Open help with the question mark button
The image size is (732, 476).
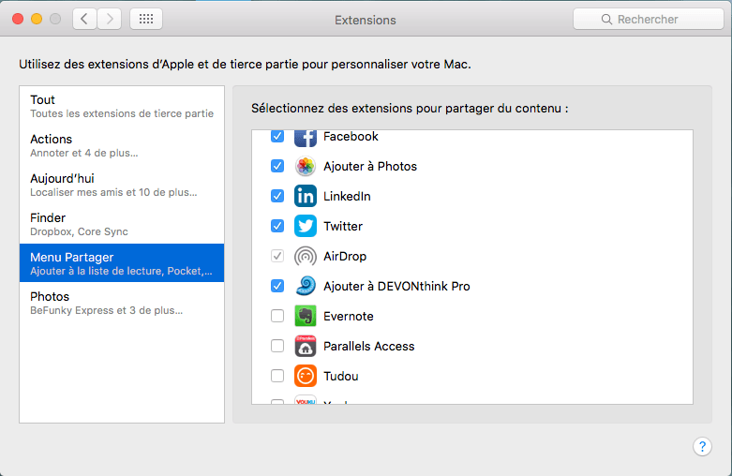coord(702,447)
